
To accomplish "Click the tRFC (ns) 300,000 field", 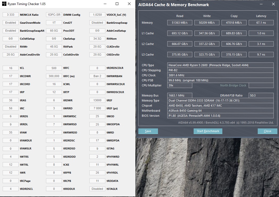I will coord(54,76).
